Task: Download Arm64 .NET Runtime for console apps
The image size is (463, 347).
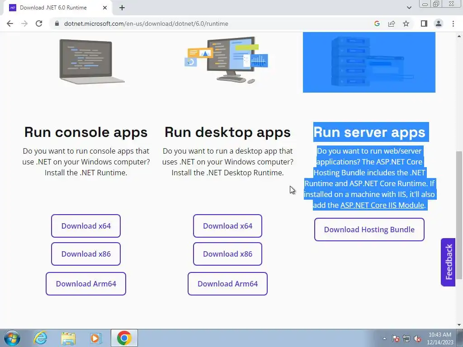Action: (86, 284)
